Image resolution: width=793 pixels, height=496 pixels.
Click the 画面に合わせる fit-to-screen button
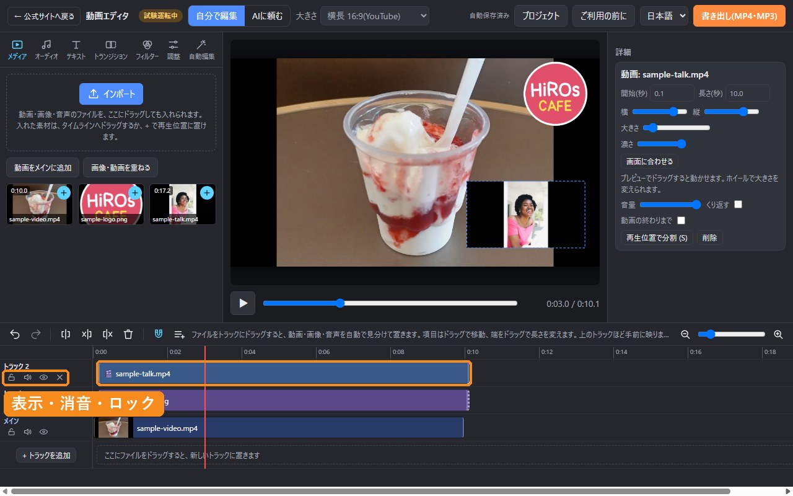tap(649, 161)
